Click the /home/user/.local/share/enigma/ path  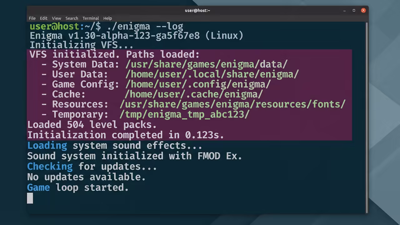tap(212, 74)
